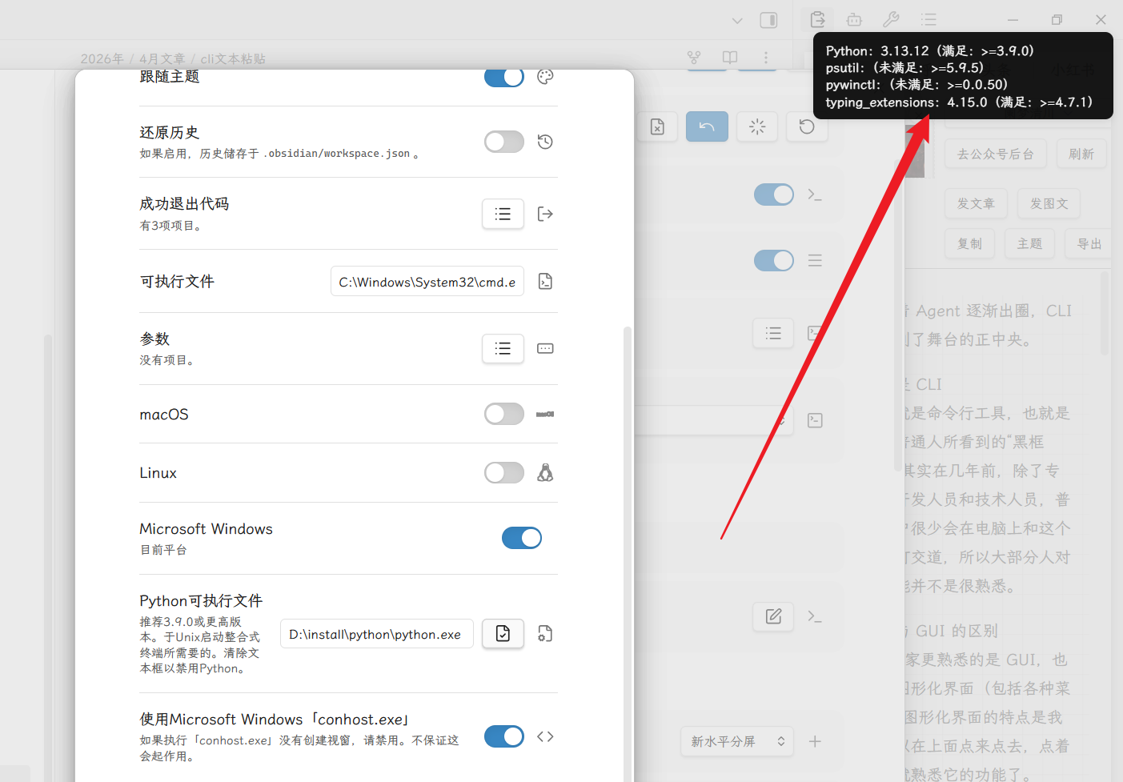
Task: Toggle the conhost.exe switch off
Action: point(504,736)
